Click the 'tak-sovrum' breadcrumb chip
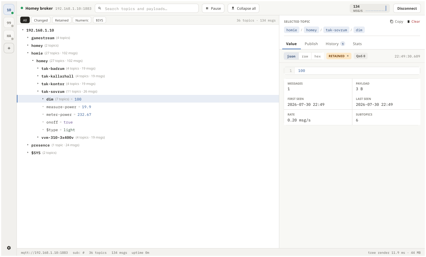 coord(336,30)
